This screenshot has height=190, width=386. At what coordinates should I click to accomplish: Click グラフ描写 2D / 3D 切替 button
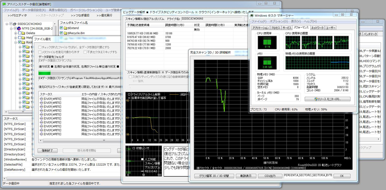coord(214,176)
